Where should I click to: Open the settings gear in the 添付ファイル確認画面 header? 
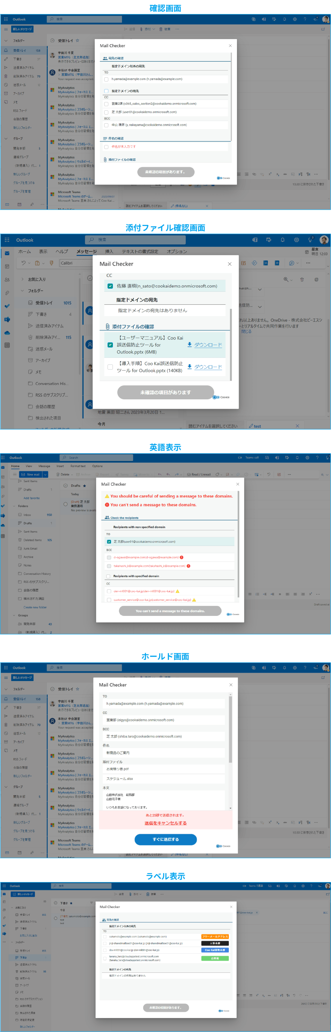297,240
